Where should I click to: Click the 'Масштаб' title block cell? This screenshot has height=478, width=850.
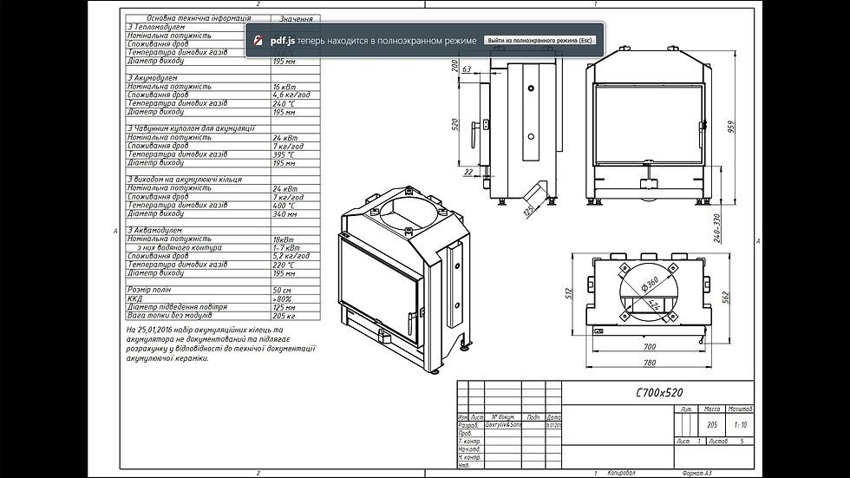(741, 409)
